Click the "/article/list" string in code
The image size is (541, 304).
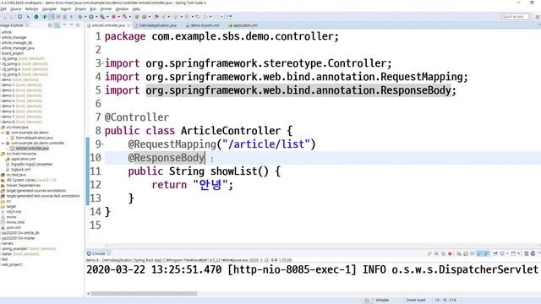point(266,144)
